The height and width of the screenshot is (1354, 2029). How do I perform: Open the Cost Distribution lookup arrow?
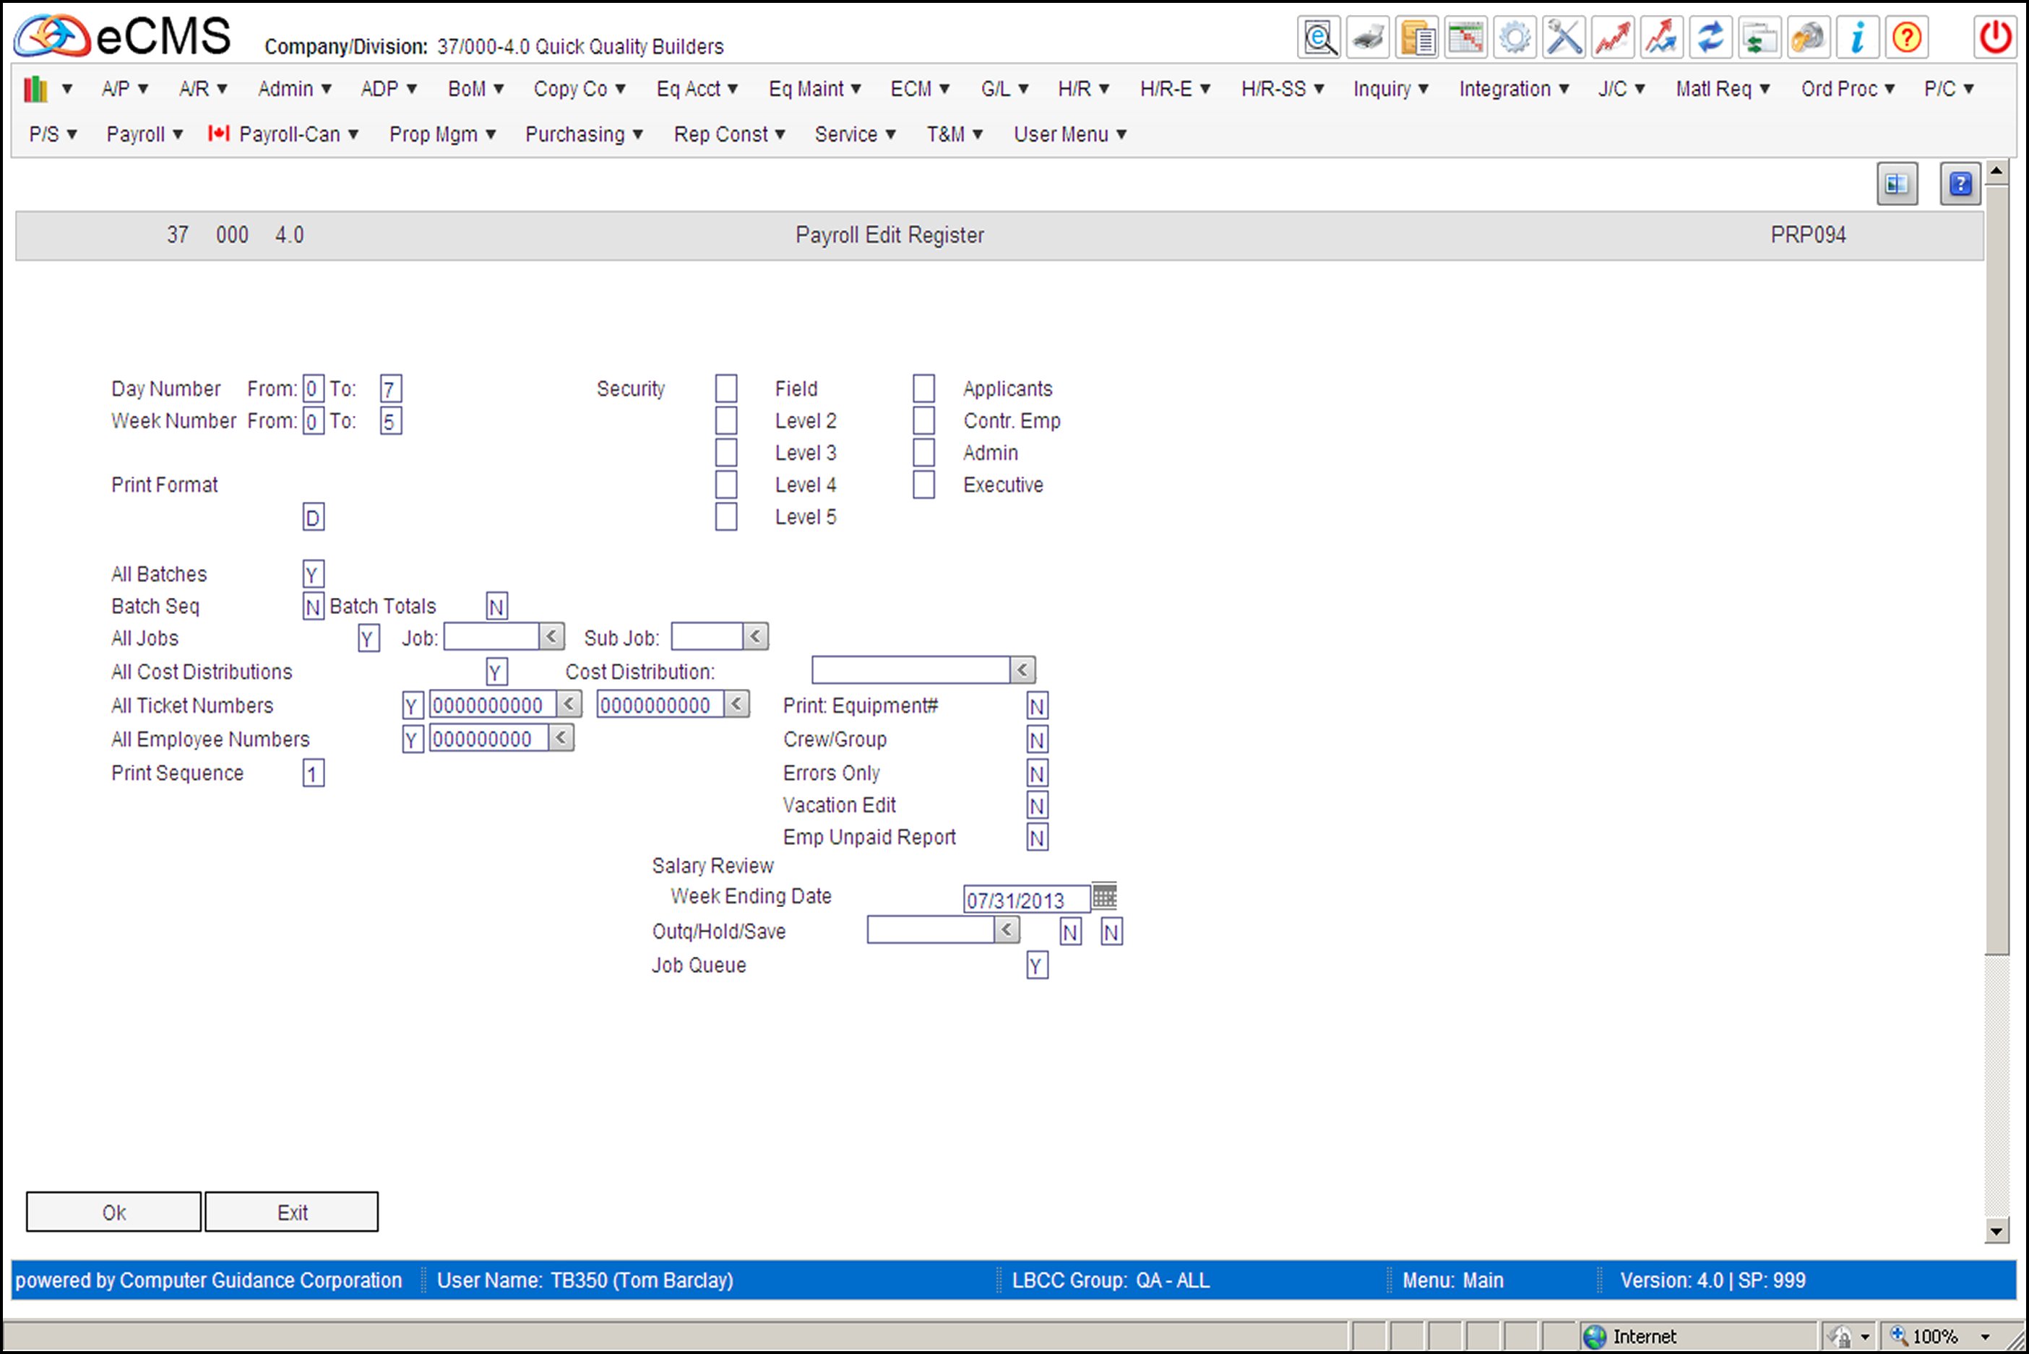pos(1022,669)
